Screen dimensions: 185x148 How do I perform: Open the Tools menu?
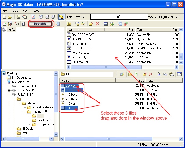(15, 11)
